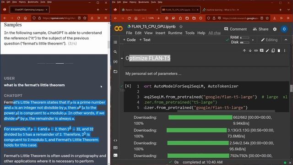
Task: List all tabs in the left browser
Action: pos(106,10)
